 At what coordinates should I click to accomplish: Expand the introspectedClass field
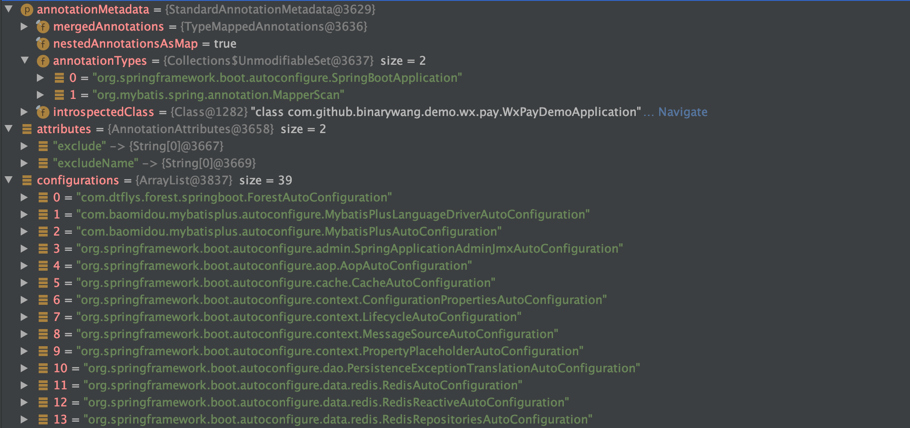point(24,111)
